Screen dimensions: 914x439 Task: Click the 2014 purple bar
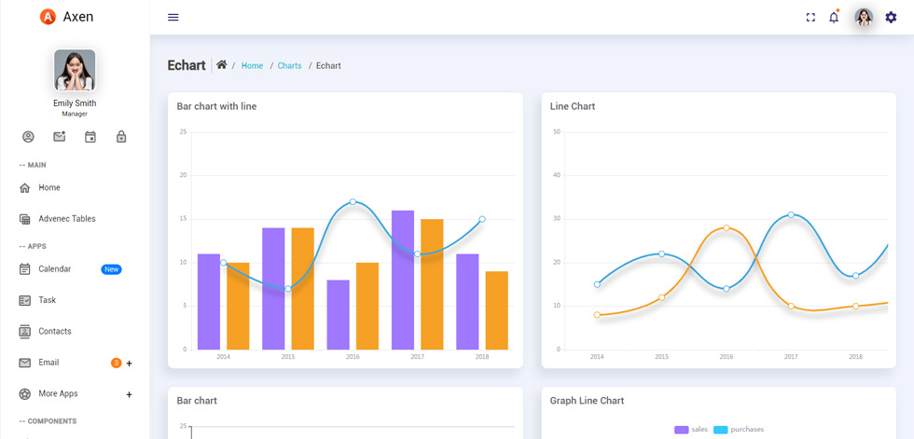click(x=209, y=302)
